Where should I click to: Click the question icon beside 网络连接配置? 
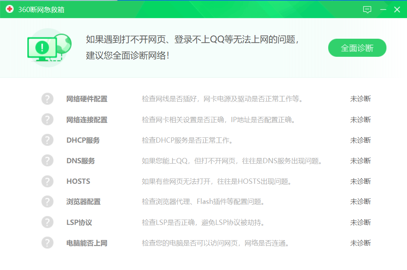tap(47, 120)
